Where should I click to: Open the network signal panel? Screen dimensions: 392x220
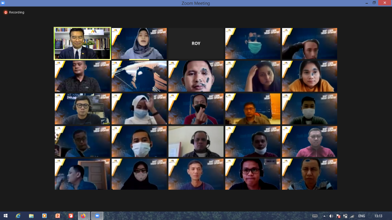coord(352,216)
